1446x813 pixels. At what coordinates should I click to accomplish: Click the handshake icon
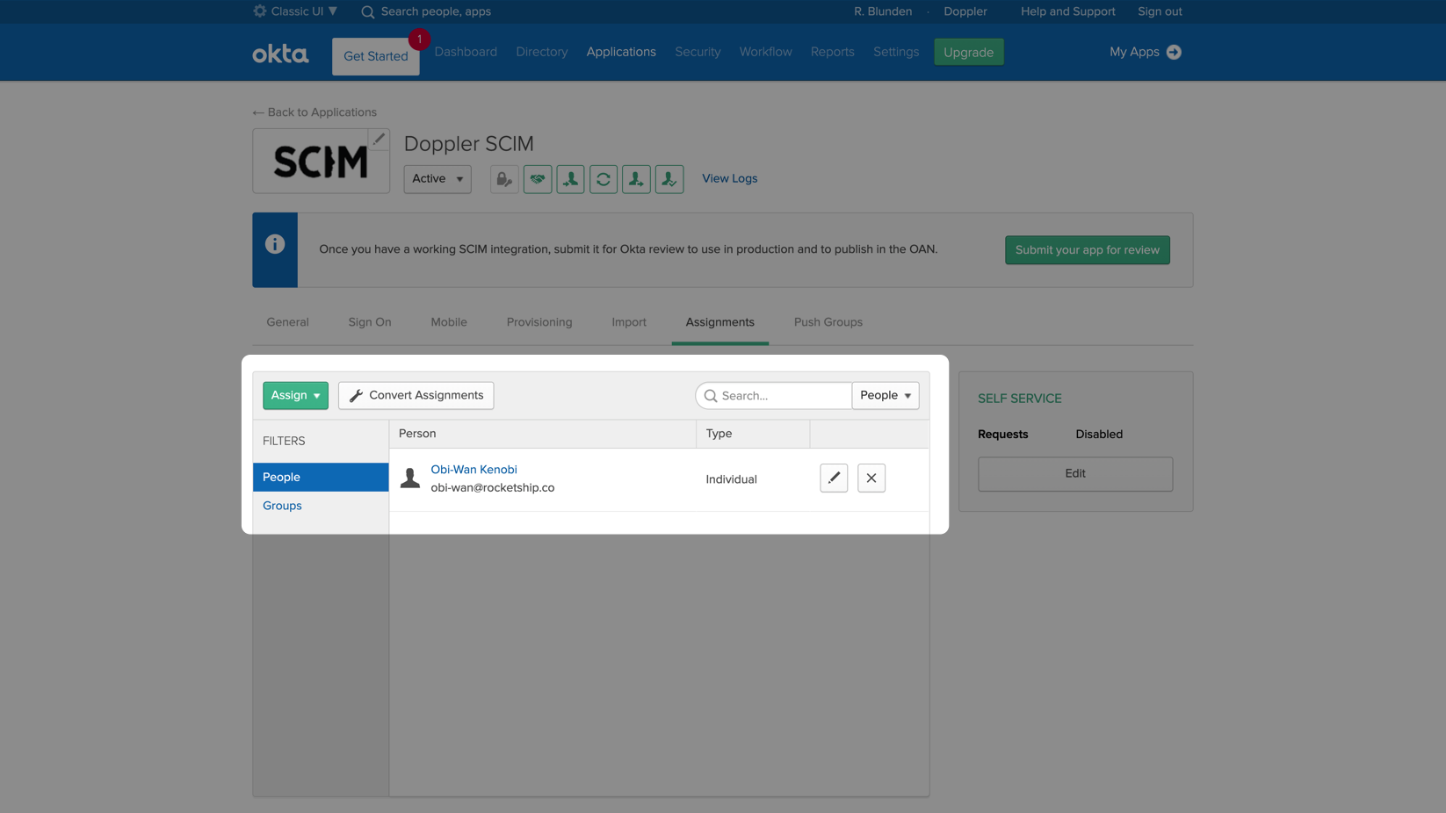[538, 179]
